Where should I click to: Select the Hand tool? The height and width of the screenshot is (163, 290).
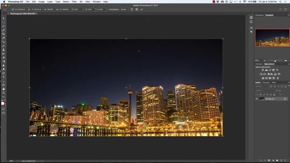4,89
